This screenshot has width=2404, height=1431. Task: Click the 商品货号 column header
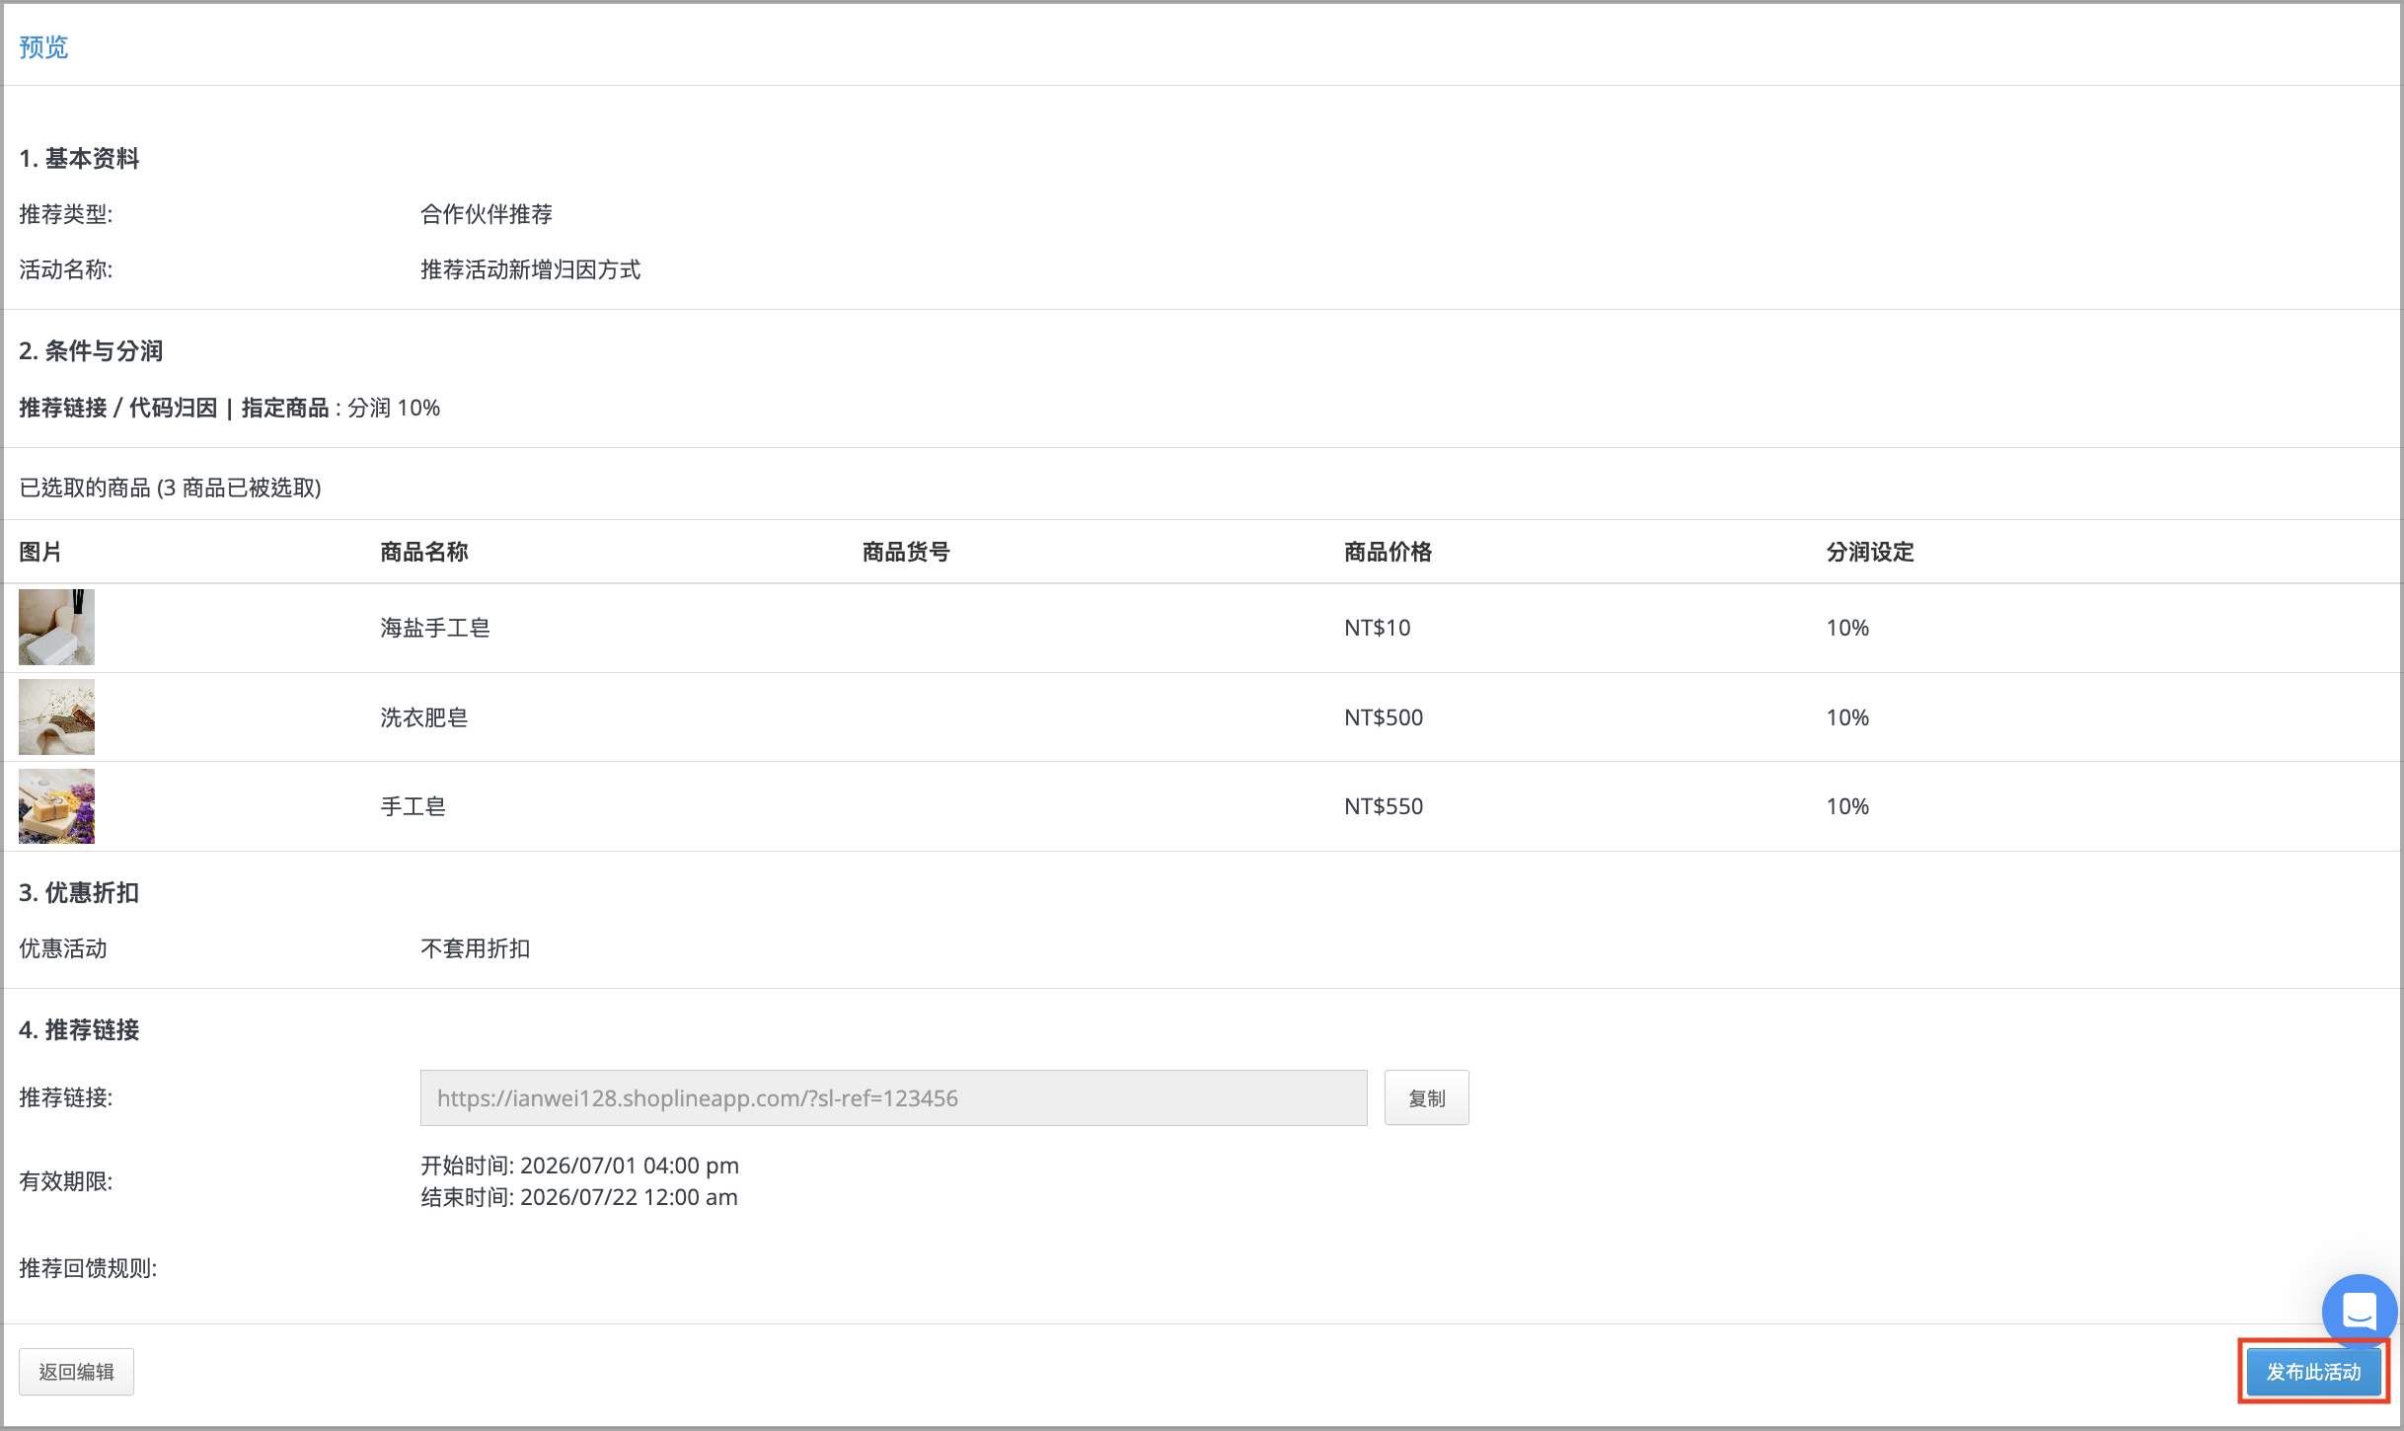click(x=906, y=552)
